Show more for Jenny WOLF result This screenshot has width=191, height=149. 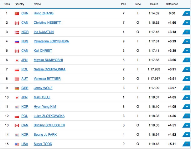tap(187, 88)
